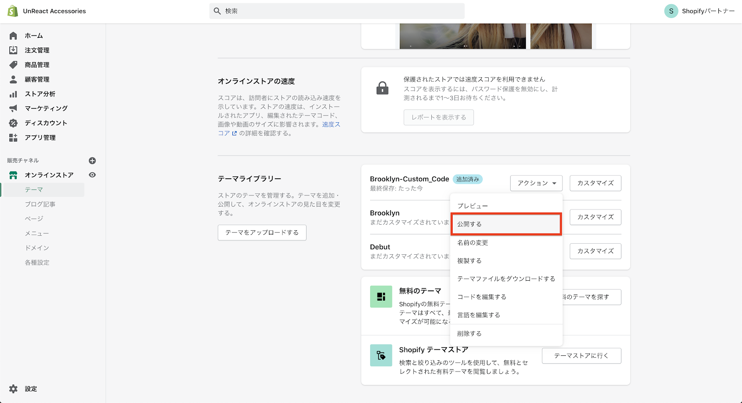Click the ディスカウント badge icon

[x=13, y=123]
